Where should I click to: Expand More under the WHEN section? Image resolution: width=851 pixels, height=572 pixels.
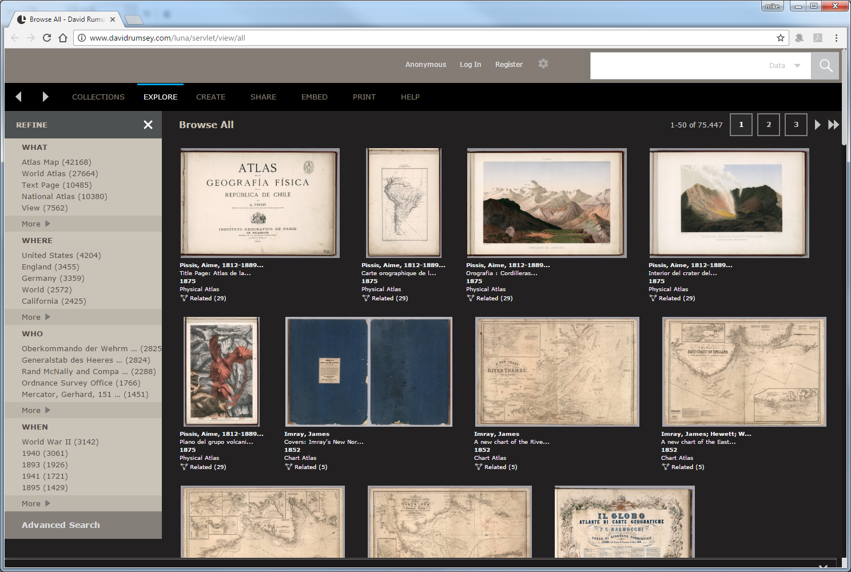35,503
